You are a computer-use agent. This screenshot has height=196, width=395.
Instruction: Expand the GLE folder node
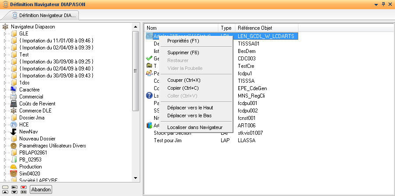click(x=5, y=34)
